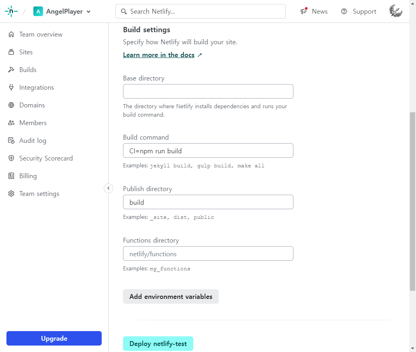Click the Base directory description text
Image resolution: width=416 pixels, height=352 pixels.
click(x=205, y=111)
